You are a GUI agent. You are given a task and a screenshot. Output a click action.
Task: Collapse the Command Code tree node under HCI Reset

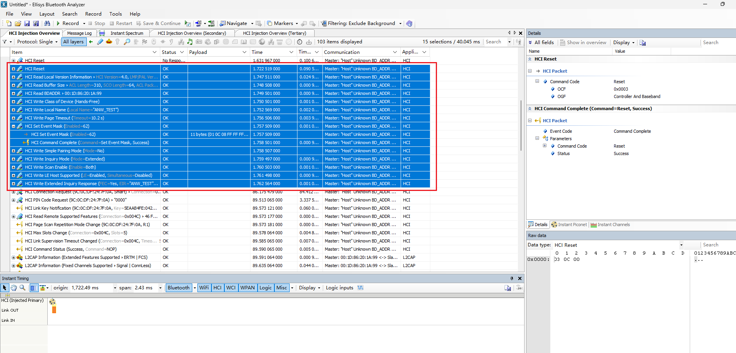click(537, 81)
